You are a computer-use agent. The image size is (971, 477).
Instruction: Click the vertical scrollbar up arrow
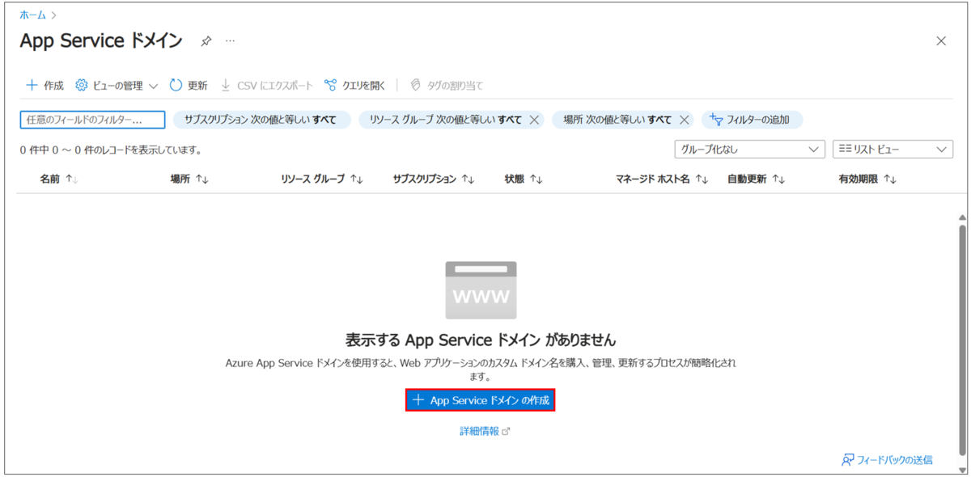pos(961,218)
